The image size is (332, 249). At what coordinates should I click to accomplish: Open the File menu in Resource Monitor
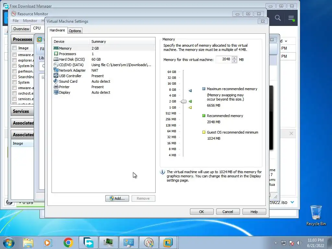(x=16, y=20)
